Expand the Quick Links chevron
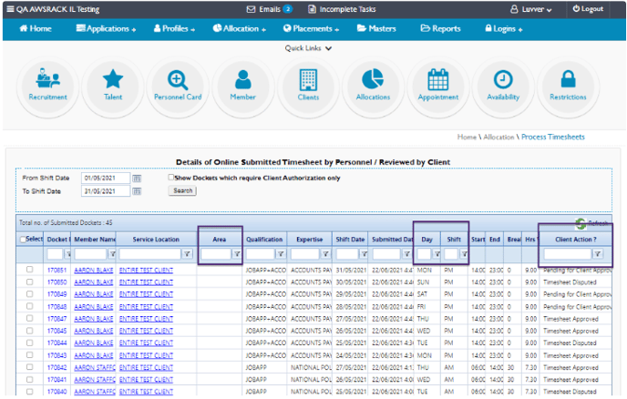The image size is (627, 399). [328, 48]
